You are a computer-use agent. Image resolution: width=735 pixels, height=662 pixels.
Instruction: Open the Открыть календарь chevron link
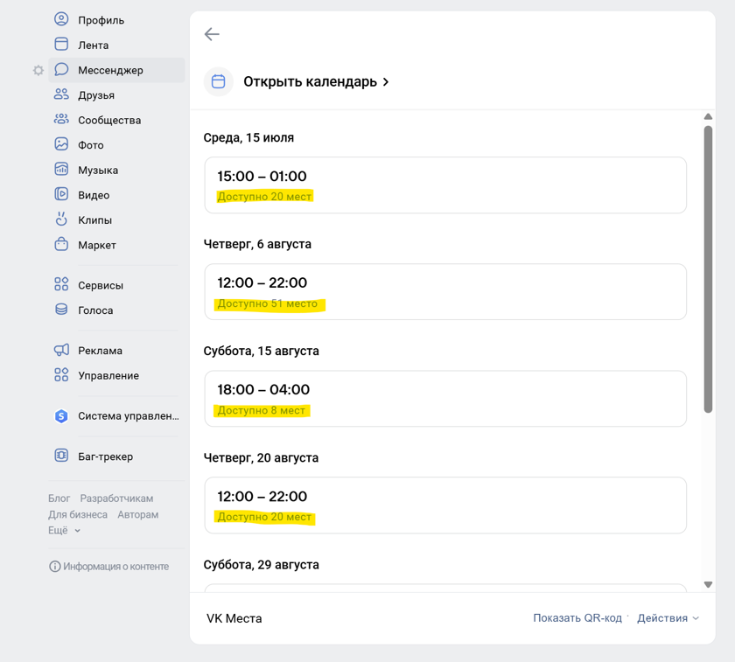pos(316,81)
